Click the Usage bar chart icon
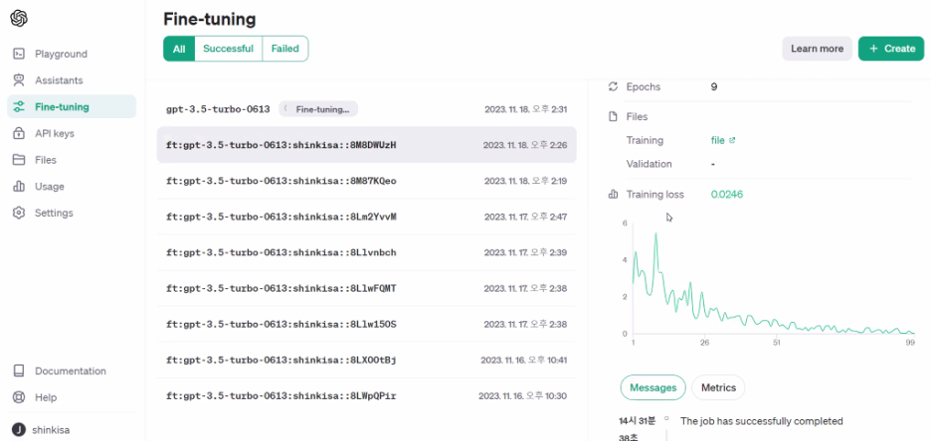Screen dimensions: 931x441 tap(19, 186)
